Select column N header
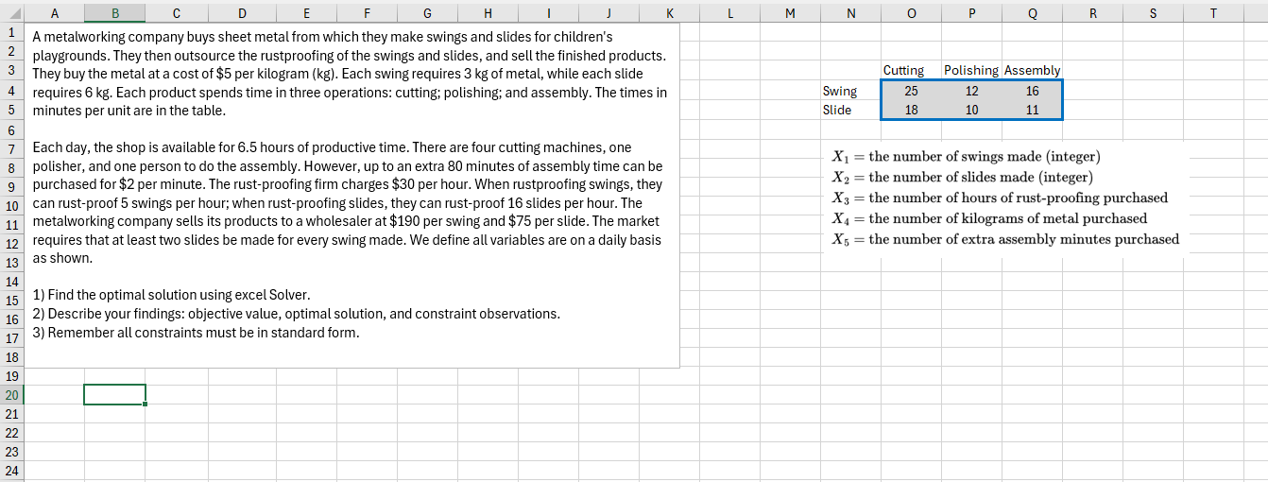Screen dimensions: 1268x482 tap(850, 12)
